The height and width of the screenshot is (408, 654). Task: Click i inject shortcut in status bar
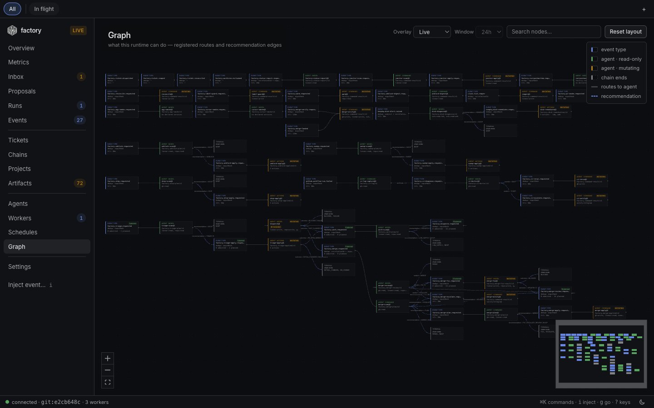[587, 402]
